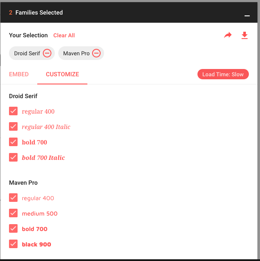The height and width of the screenshot is (261, 260).
Task: Uncheck Maven Pro black 900
Action: [x=13, y=244]
